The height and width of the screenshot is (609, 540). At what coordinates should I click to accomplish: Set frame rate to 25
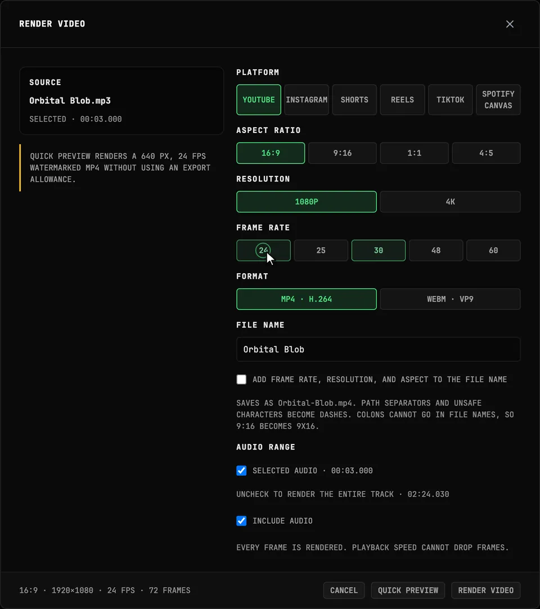(x=321, y=251)
